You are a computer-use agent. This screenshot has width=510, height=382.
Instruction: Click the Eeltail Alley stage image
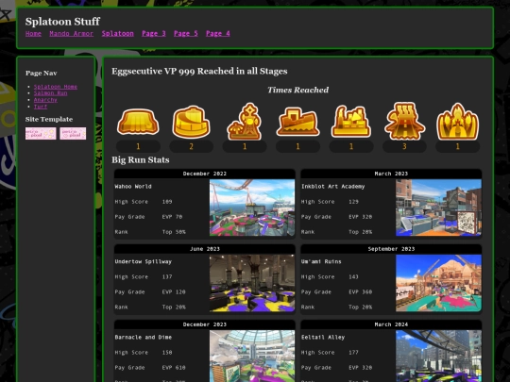438,356
